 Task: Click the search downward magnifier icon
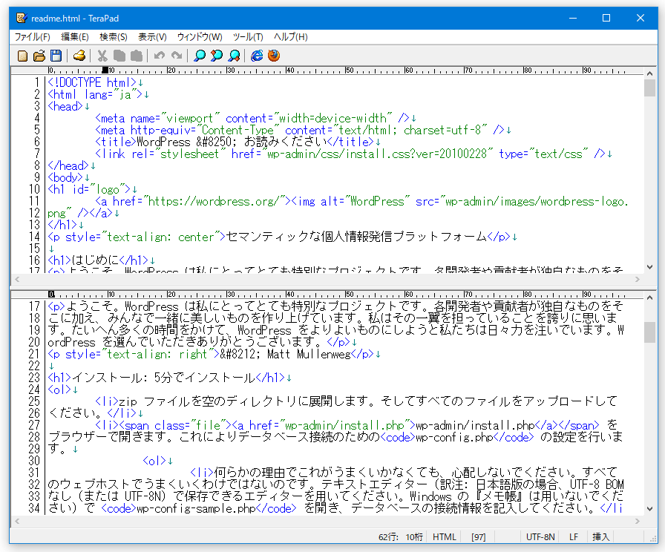click(234, 56)
